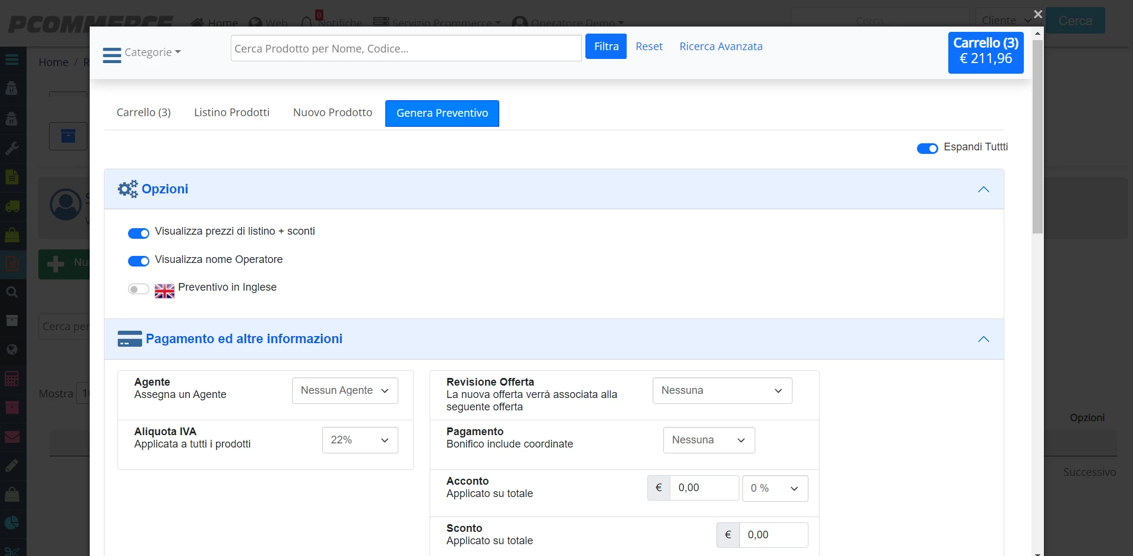The height and width of the screenshot is (556, 1133).
Task: Click the Filtra button
Action: (x=606, y=47)
